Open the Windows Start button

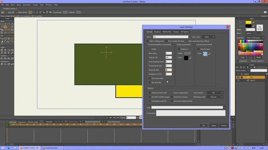(3, 148)
